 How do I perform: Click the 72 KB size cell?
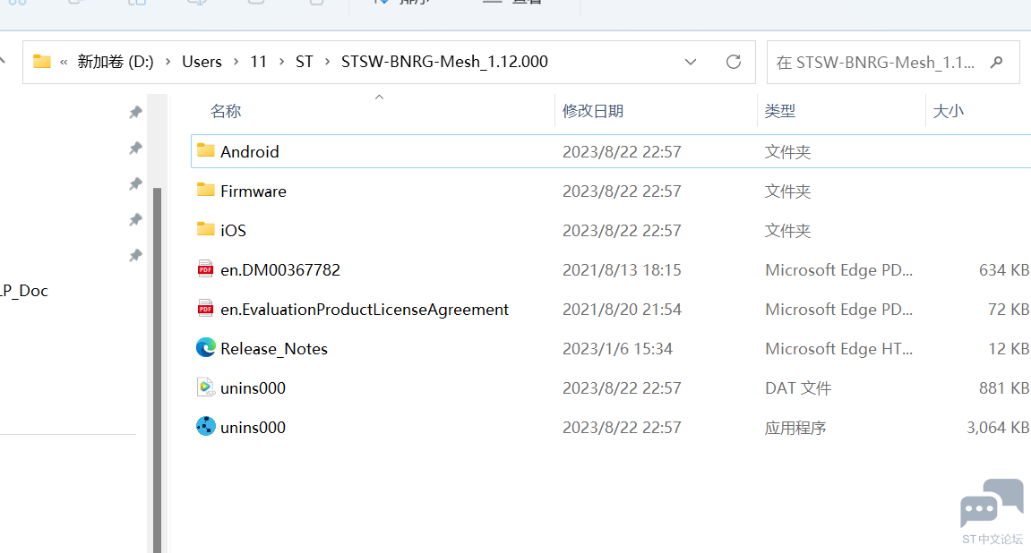point(1008,310)
